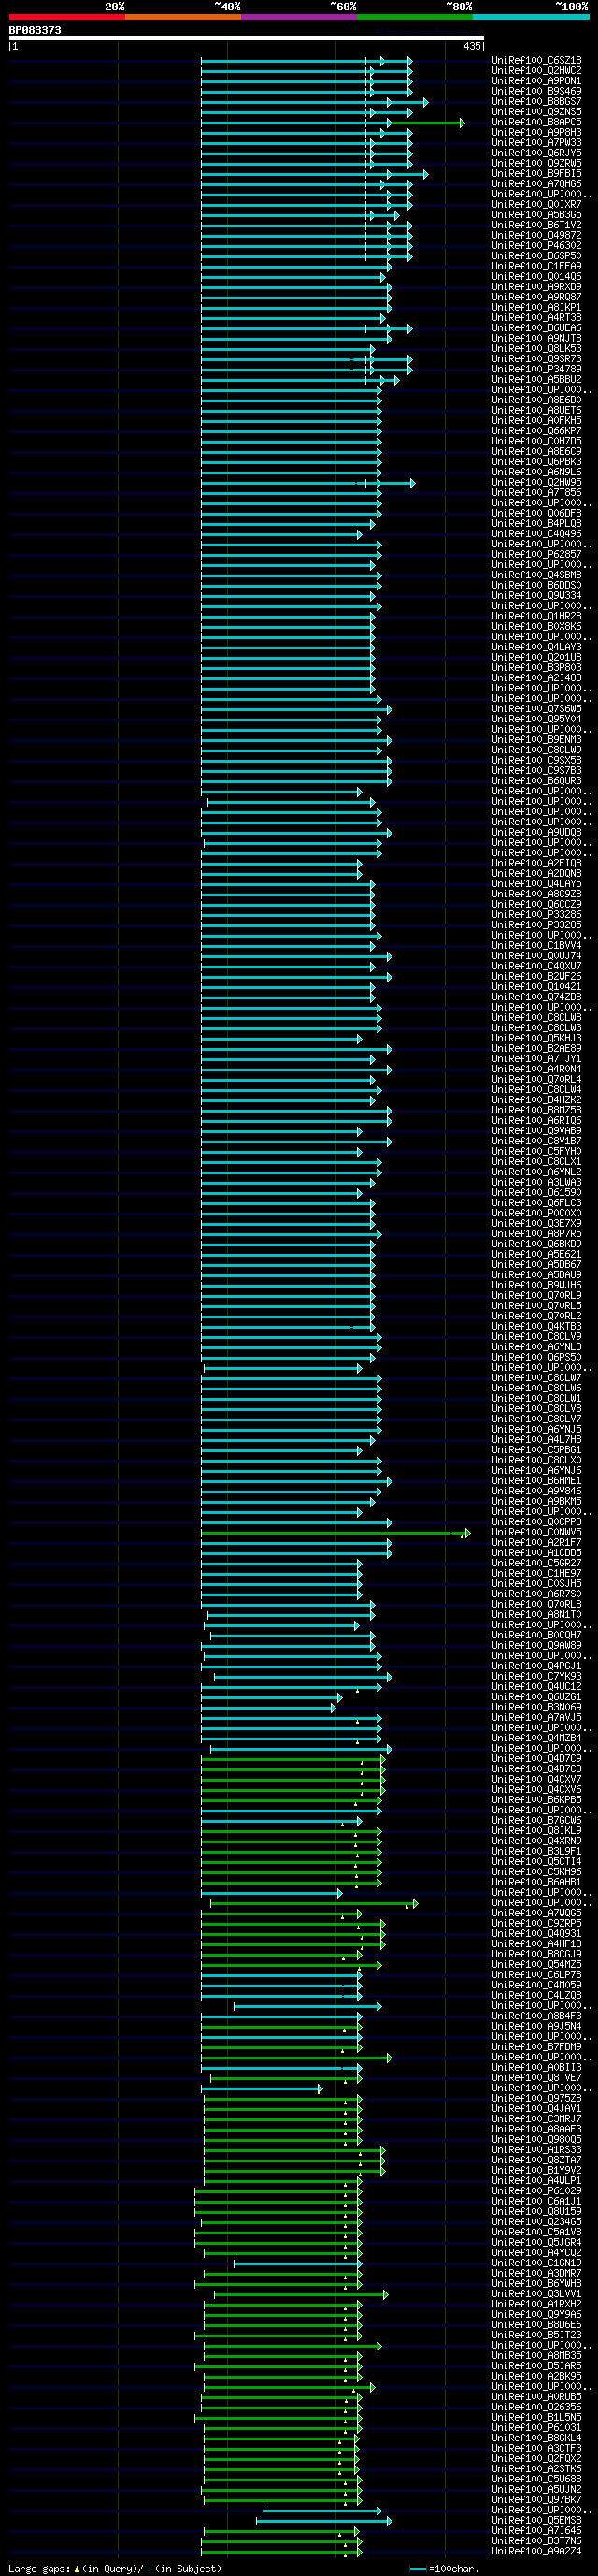Open hit UniRef100_P46302
This screenshot has height=2576, width=598.
536,246
